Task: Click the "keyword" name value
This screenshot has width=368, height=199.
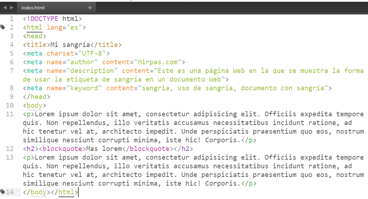Action: click(84, 88)
